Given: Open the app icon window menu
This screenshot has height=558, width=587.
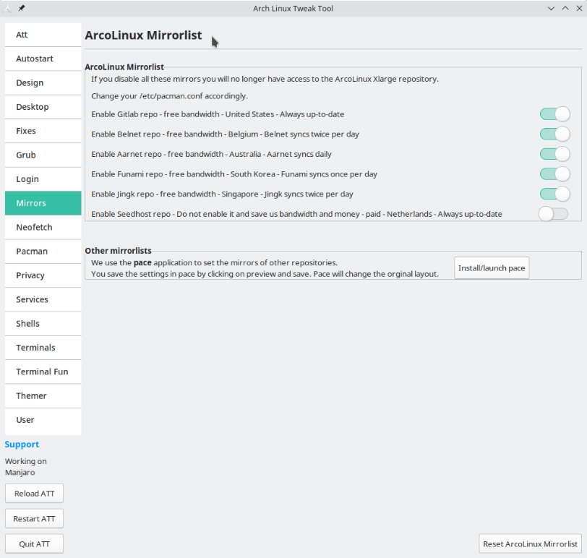Looking at the screenshot, I should [7, 8].
